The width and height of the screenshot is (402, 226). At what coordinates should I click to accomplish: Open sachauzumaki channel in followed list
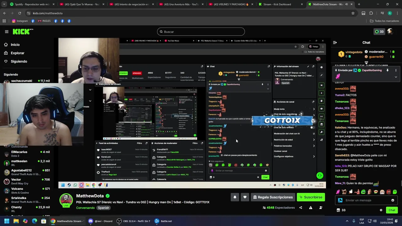tap(27, 81)
